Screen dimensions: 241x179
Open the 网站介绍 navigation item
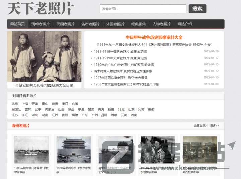[185, 24]
